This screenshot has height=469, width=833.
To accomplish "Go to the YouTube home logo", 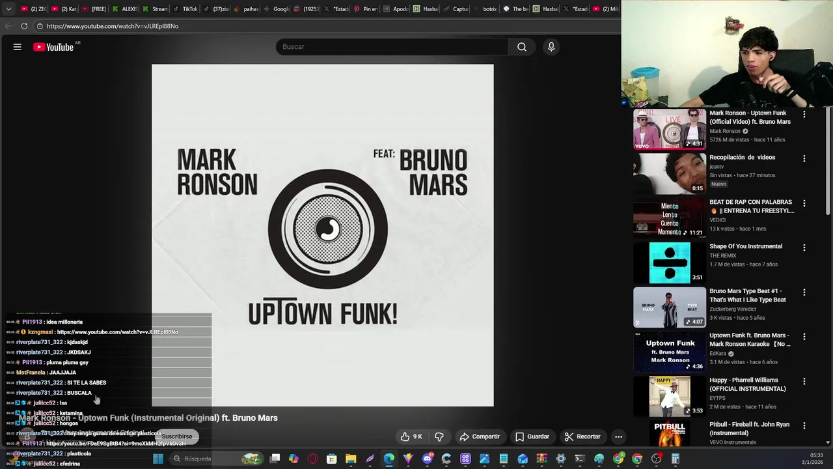I will pyautogui.click(x=53, y=47).
